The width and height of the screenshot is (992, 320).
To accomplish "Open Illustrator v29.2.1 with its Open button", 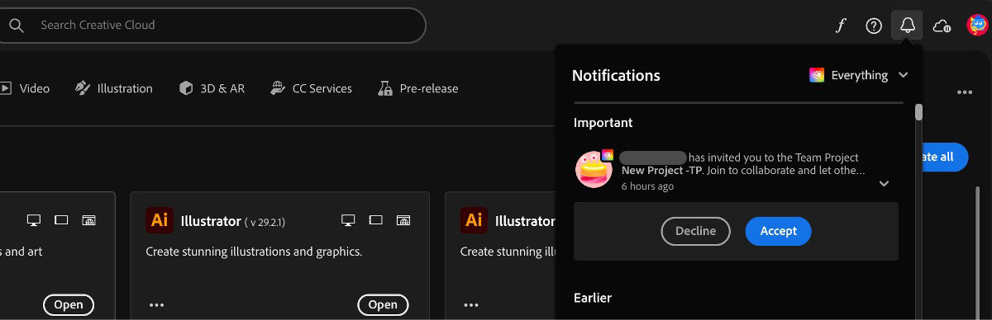I will click(383, 304).
